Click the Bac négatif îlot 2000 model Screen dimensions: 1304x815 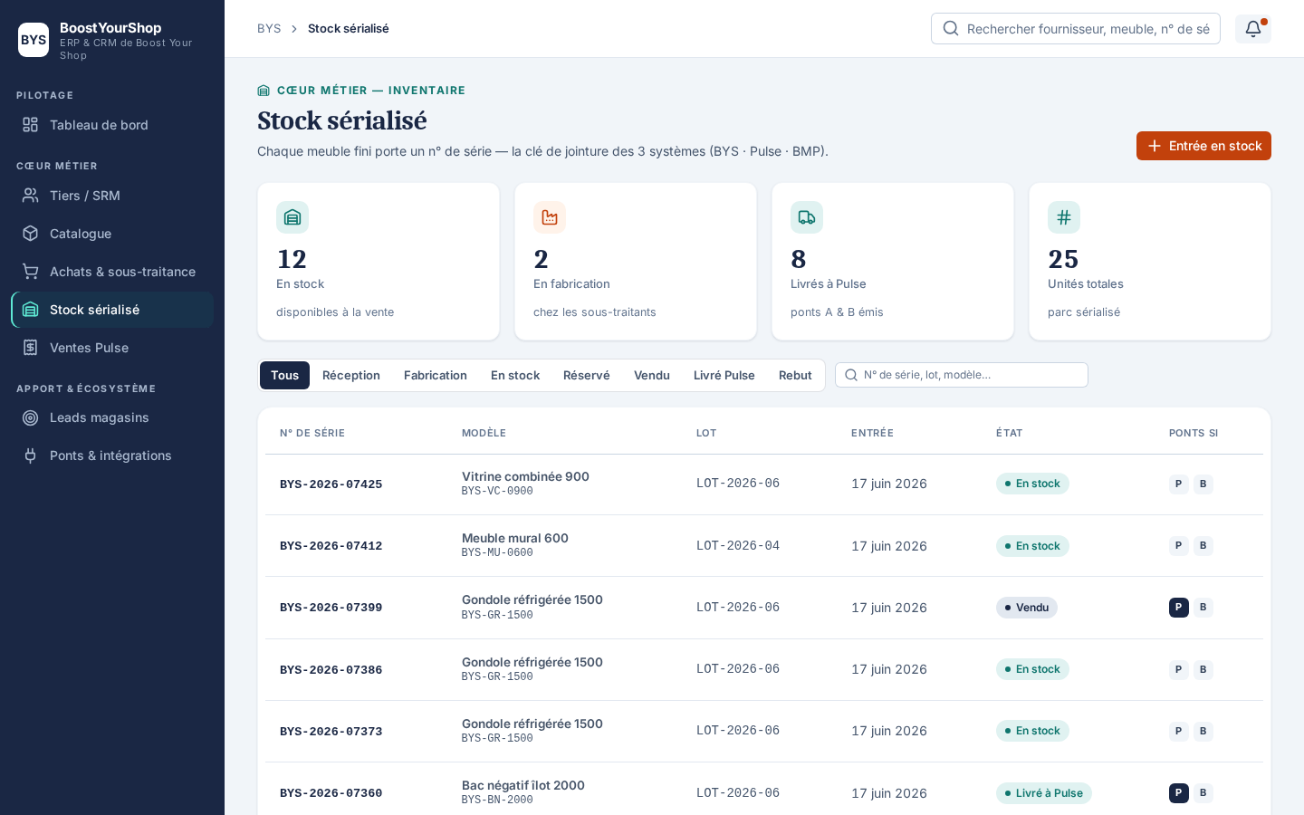[x=523, y=785]
